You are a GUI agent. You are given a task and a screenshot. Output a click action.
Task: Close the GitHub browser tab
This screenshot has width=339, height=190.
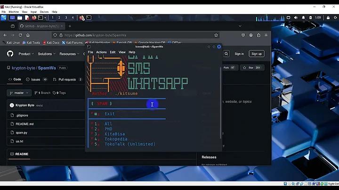coord(62,26)
